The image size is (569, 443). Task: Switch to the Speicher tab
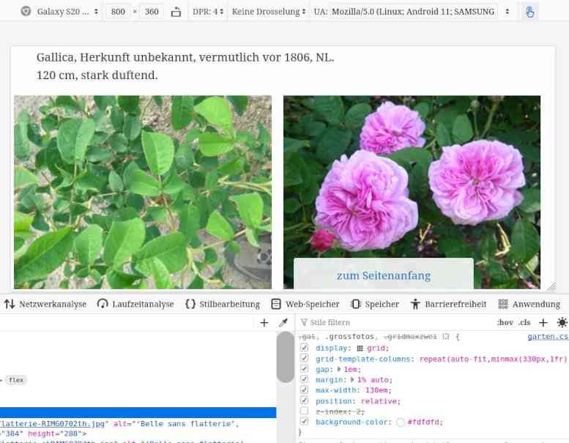click(375, 304)
